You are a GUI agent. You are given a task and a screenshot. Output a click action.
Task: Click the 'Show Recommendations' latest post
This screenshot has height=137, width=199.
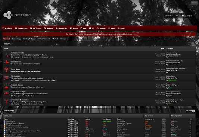click(x=14, y=125)
